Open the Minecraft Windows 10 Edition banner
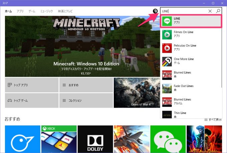Viewport: 227px width, 153px height. [82, 46]
